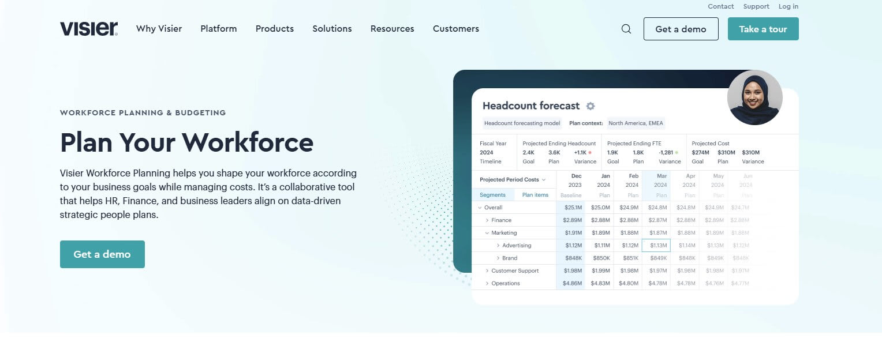Open the Headcount forecast settings gear
Screen dimensions: 882x361
point(591,106)
